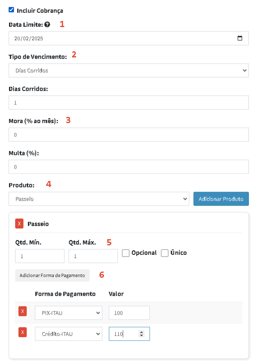The image size is (253, 361).
Task: Open the PIX-ITAU payment method dropdown
Action: [68, 313]
